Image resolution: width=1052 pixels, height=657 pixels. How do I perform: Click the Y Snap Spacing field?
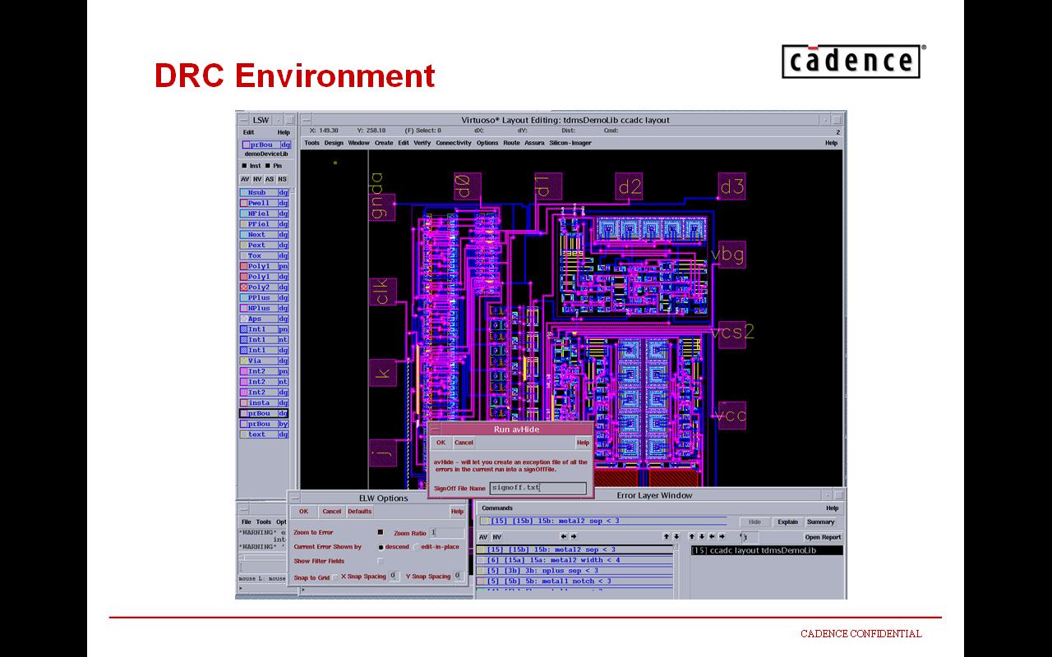[459, 577]
